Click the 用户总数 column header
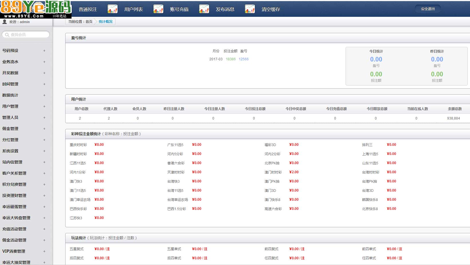The height and width of the screenshot is (265, 470). pyautogui.click(x=82, y=109)
